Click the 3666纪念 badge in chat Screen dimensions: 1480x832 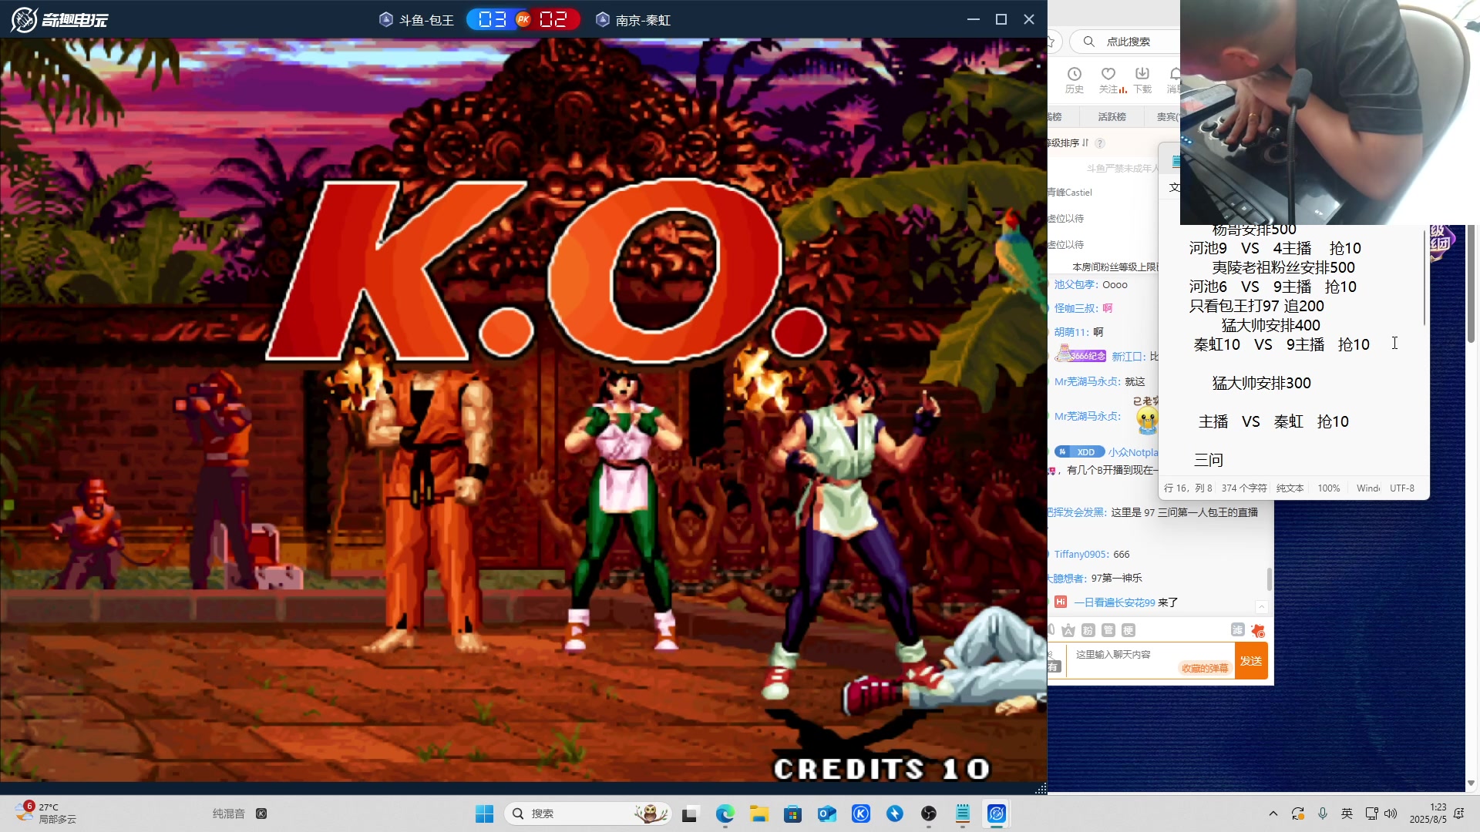tap(1081, 355)
